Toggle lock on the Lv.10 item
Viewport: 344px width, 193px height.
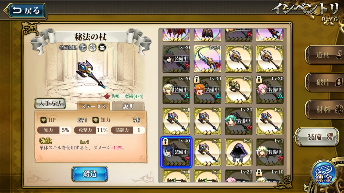click(259, 172)
